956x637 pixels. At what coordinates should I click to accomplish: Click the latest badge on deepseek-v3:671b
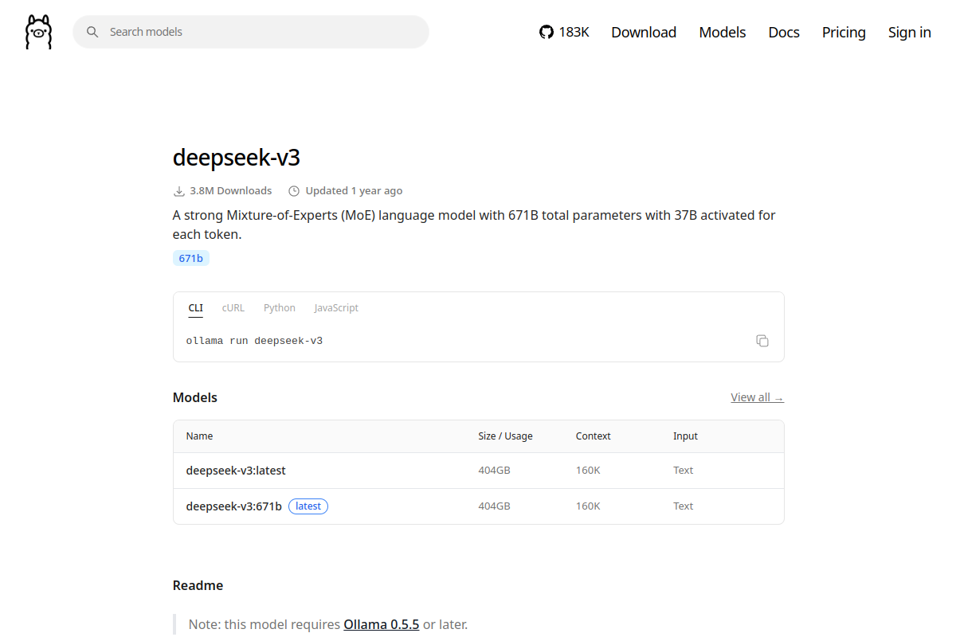tap(308, 506)
